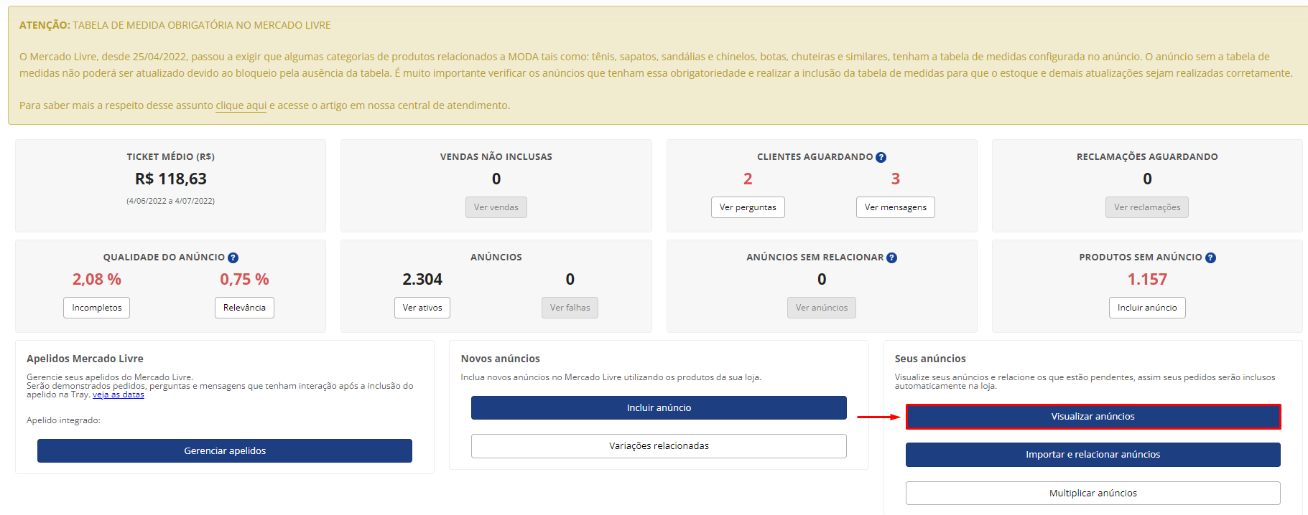Click the Produtos Sem Anúncio help icon

pos(1210,257)
